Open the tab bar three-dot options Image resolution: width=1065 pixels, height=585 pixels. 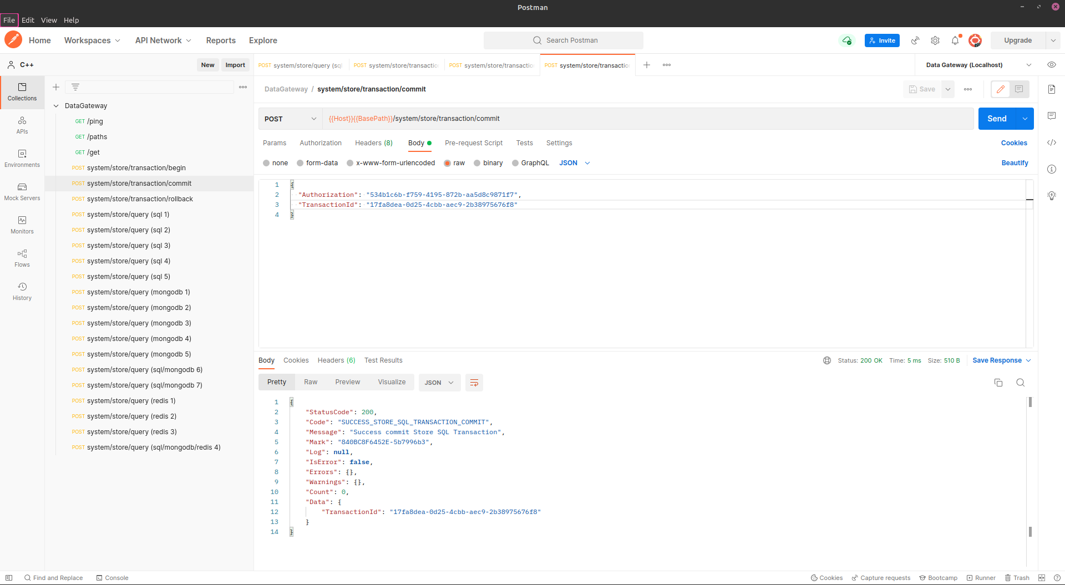click(667, 65)
